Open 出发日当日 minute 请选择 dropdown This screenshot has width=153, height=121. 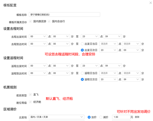131,44
